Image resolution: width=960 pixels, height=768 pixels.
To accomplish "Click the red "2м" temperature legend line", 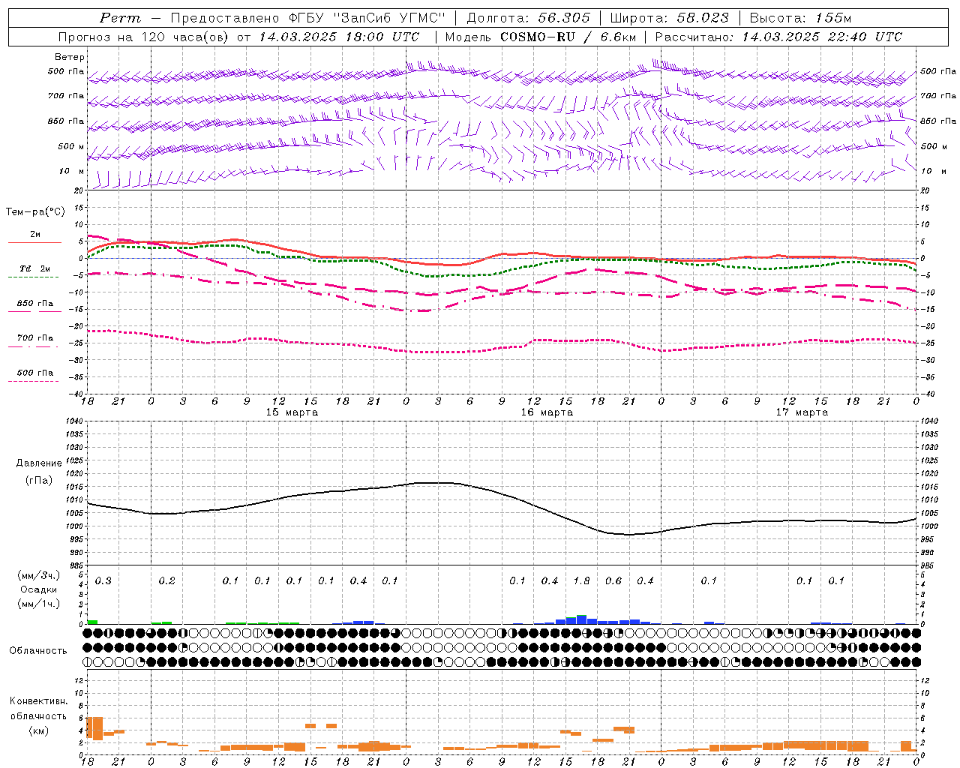I will point(35,242).
